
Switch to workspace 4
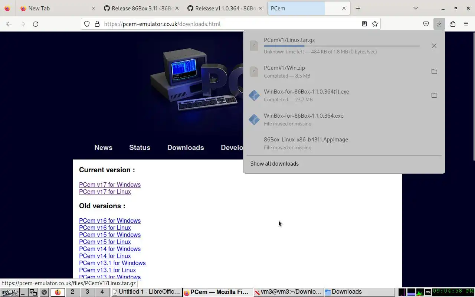102,292
